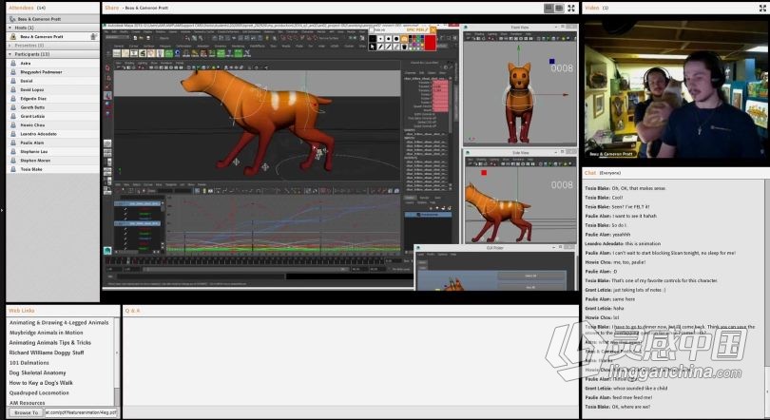
Task: Toggle Video pod full screen
Action: pos(762,8)
